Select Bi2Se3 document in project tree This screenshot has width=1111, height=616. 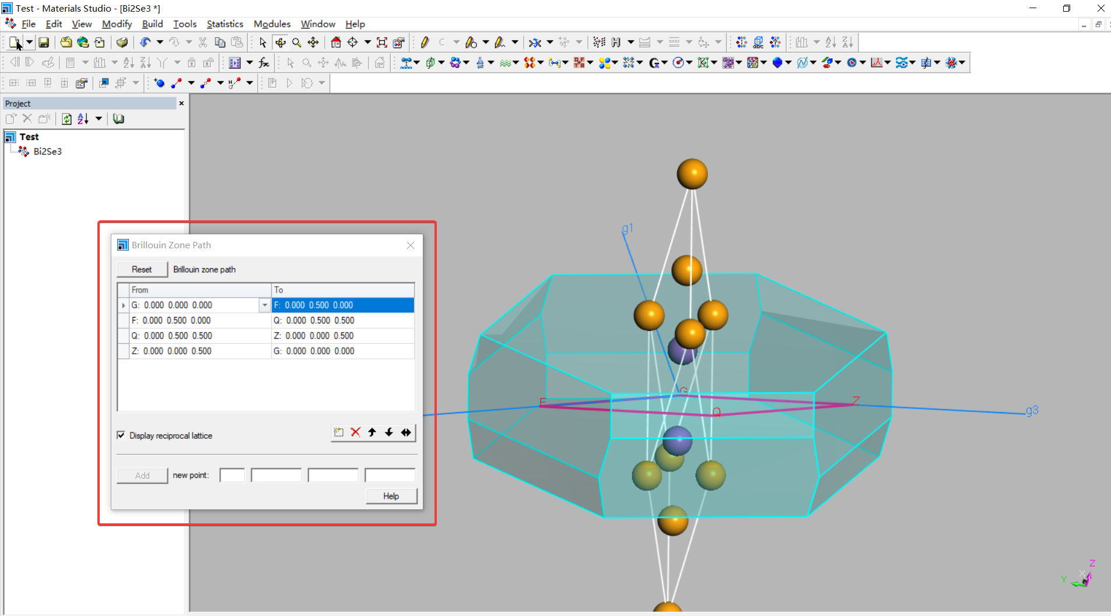pyautogui.click(x=47, y=152)
